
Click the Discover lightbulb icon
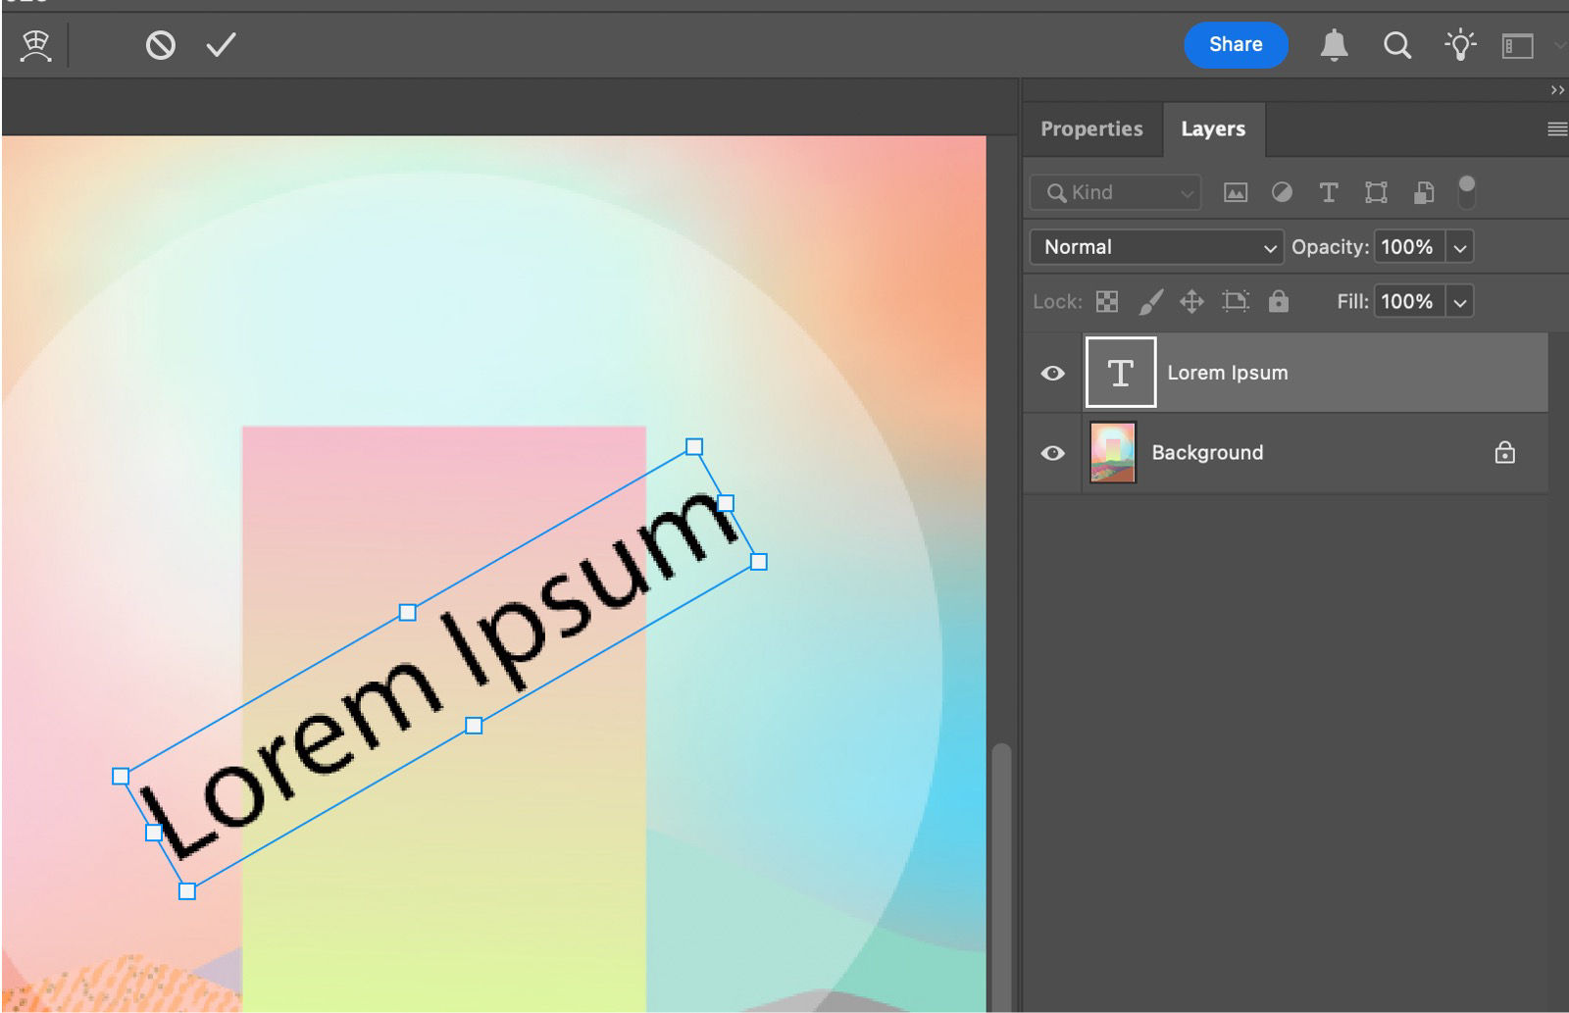pyautogui.click(x=1460, y=44)
